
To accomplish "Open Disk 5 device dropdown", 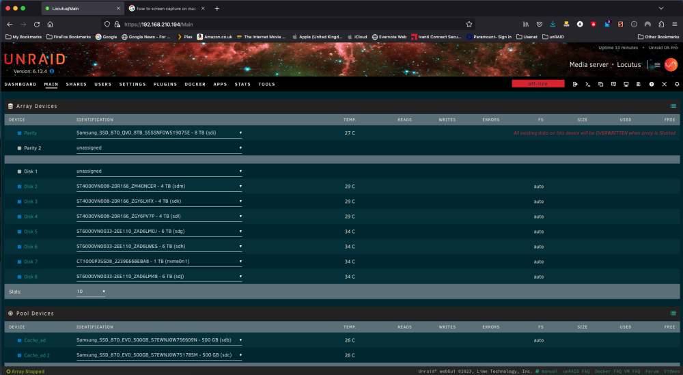I will [x=159, y=232].
